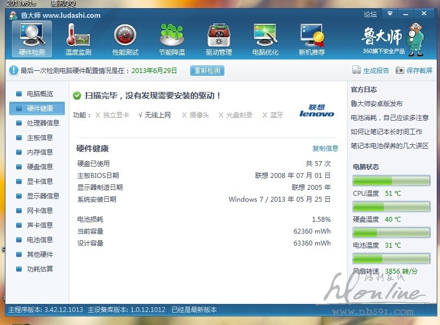Open the 论坛 forum link
Image resolution: width=440 pixels, height=325 pixels.
pos(370,15)
